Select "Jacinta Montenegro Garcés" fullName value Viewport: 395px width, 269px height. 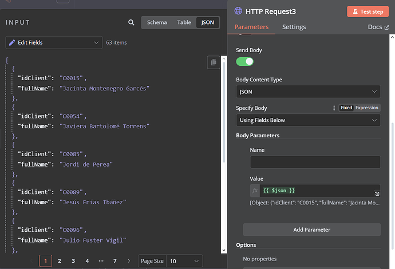[x=105, y=88]
